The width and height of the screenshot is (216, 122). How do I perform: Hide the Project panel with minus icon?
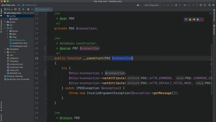point(32,9)
